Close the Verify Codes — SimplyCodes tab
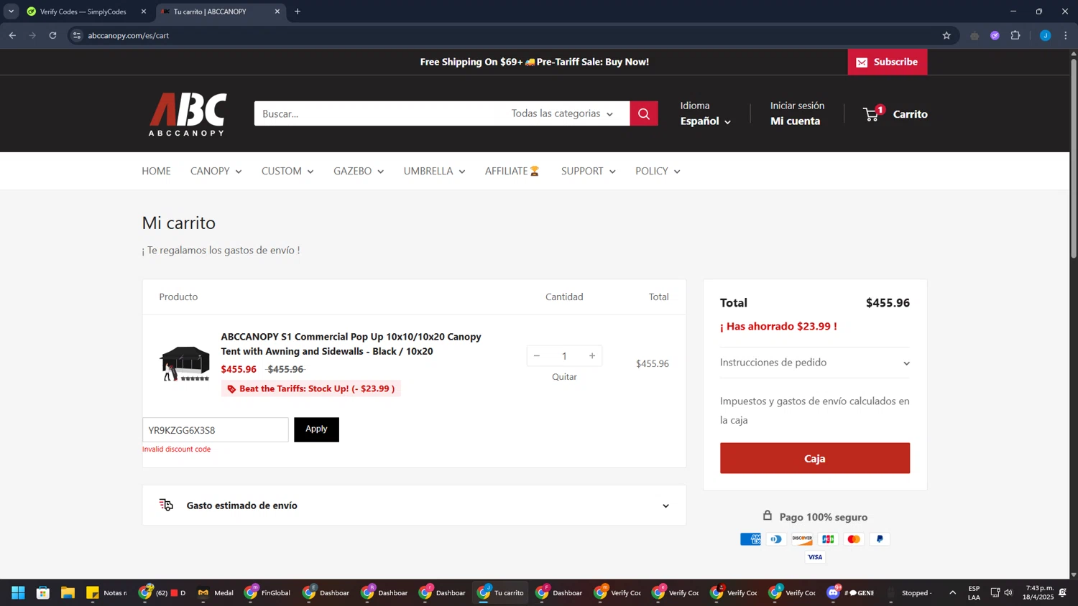Image resolution: width=1078 pixels, height=606 pixels. [143, 11]
